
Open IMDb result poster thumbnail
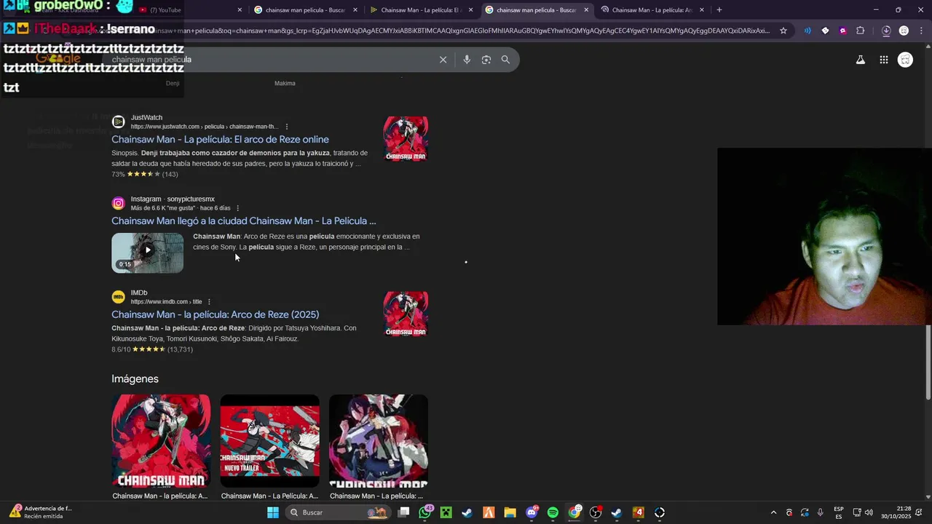pos(406,314)
